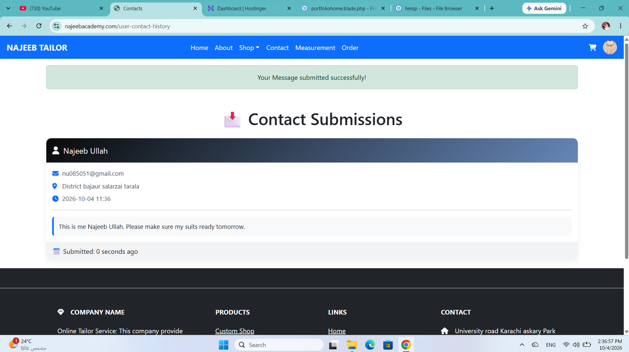The height and width of the screenshot is (352, 629).
Task: Launch Microsoft Edge from the taskbar
Action: [x=370, y=345]
